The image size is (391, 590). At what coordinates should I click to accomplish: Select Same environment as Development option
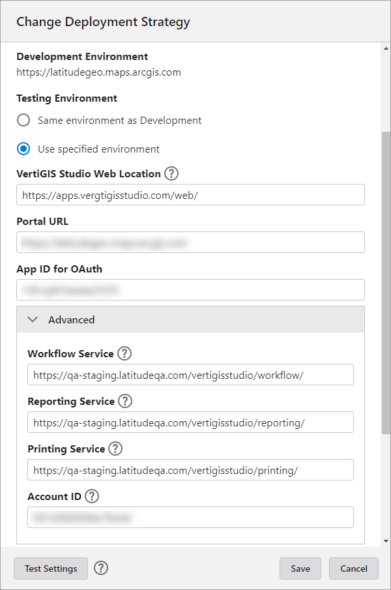click(x=23, y=121)
